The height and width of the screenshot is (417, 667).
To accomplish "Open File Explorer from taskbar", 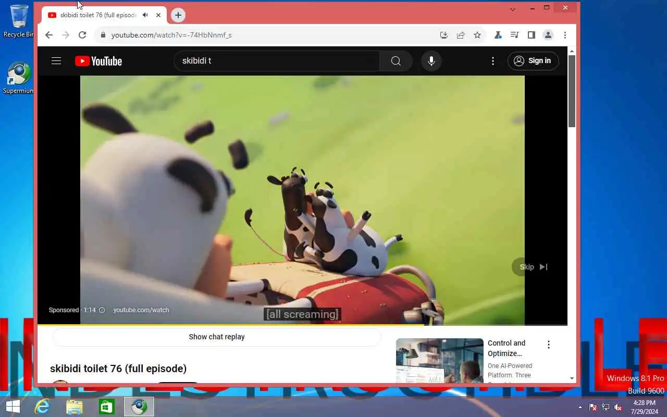I will pyautogui.click(x=75, y=407).
